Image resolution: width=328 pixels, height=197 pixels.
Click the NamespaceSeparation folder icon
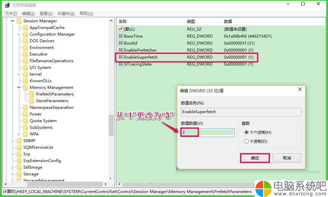tap(25, 107)
